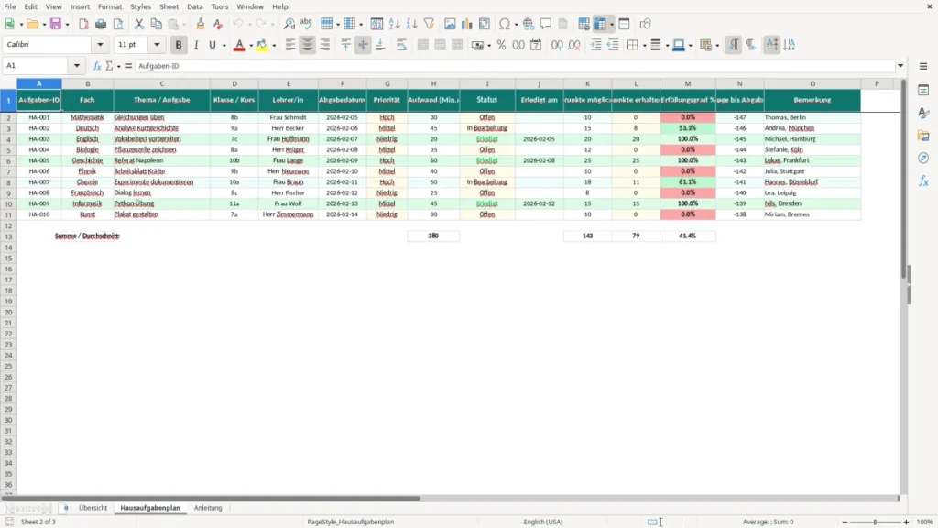Click the Copy icon
Image resolution: width=938 pixels, height=528 pixels.
coord(156,24)
